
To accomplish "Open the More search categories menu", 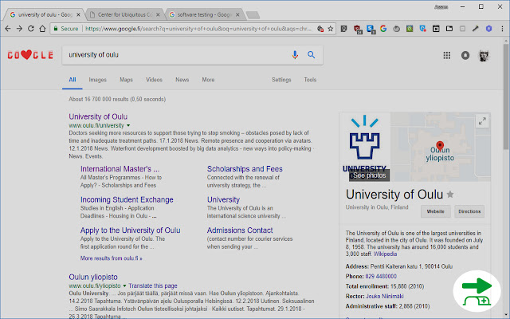I will pyautogui.click(x=208, y=80).
